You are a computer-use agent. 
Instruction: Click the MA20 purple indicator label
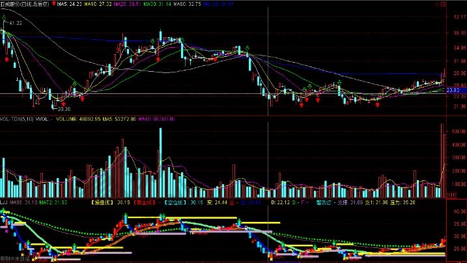(x=127, y=4)
